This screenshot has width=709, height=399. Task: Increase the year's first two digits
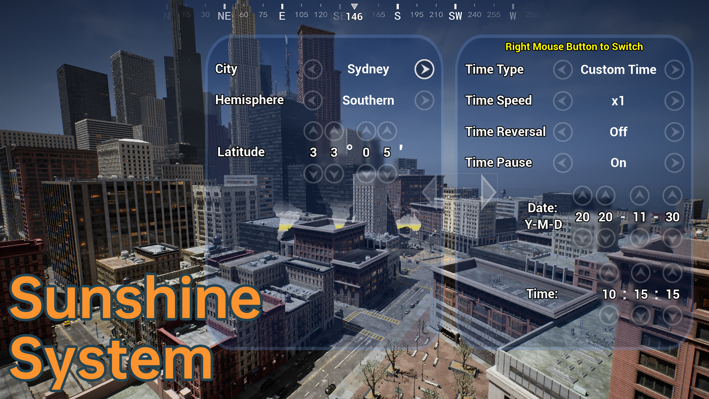coord(583,195)
